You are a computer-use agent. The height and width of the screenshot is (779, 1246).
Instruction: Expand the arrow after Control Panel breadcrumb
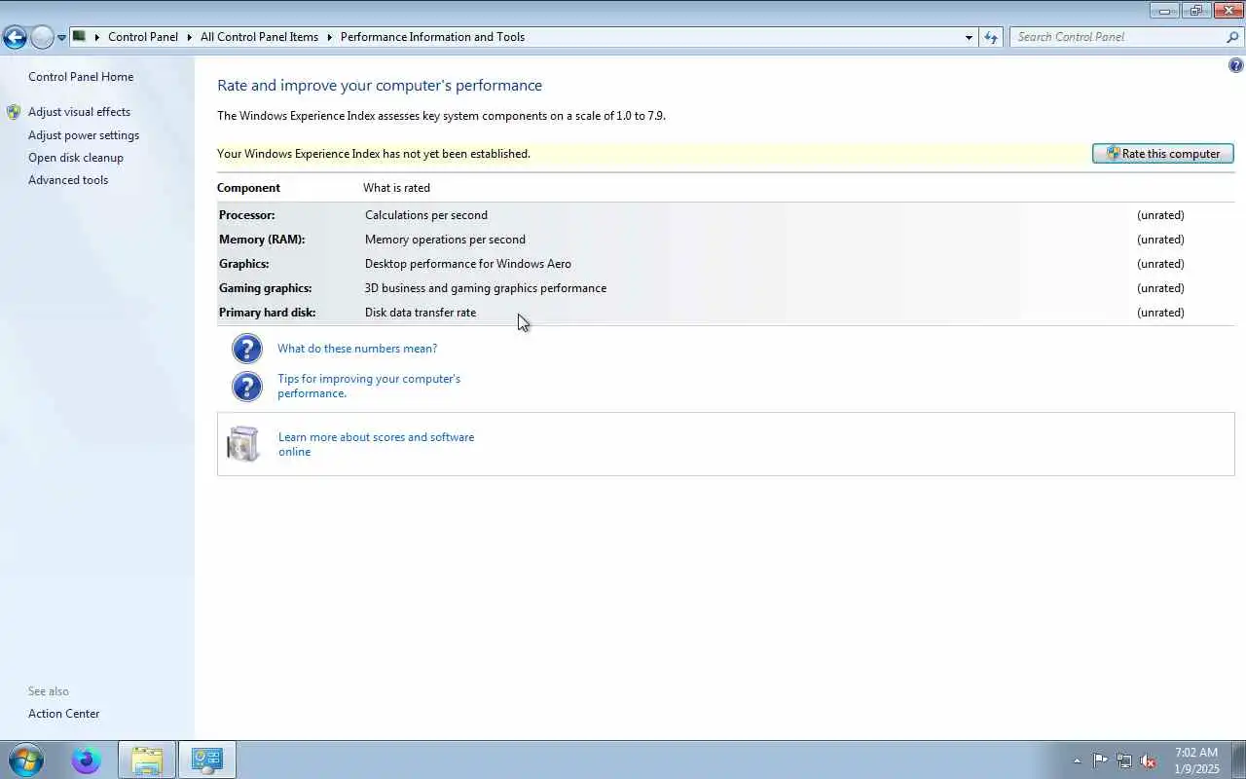(x=190, y=37)
